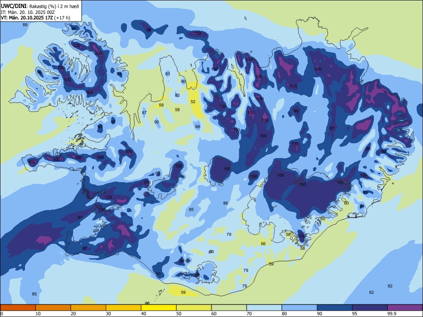This screenshot has width=423, height=317.
Task: Click the legend label 70
Action: point(249,314)
